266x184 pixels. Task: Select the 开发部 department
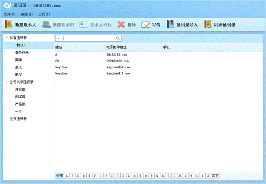(x=20, y=89)
